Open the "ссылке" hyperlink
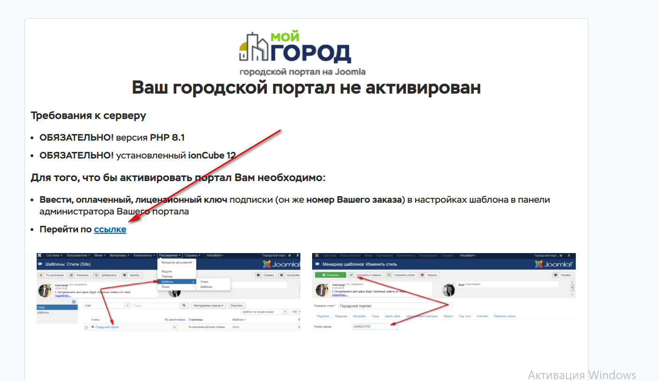Viewport: 659px width, 381px height. (x=110, y=230)
